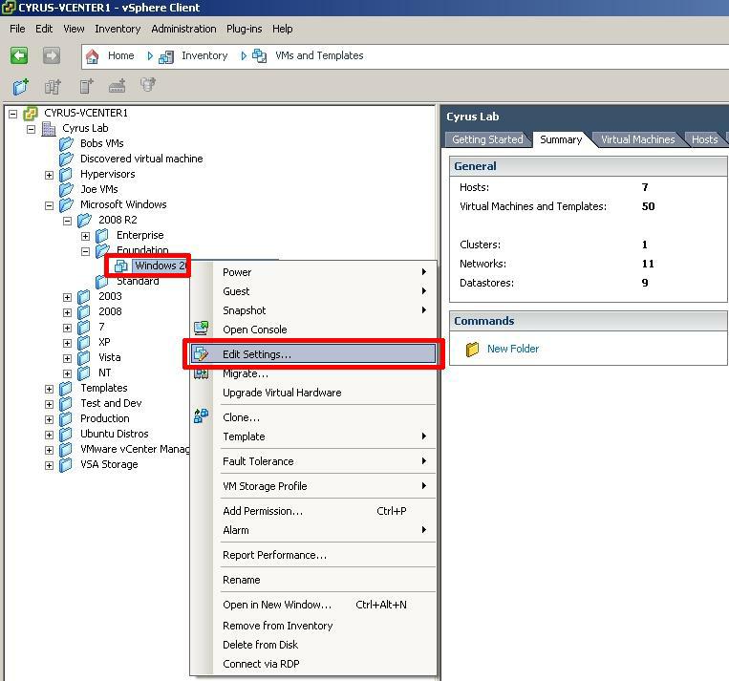Collapse the 2008 R2 folder
Image resolution: width=729 pixels, height=681 pixels.
[x=68, y=221]
